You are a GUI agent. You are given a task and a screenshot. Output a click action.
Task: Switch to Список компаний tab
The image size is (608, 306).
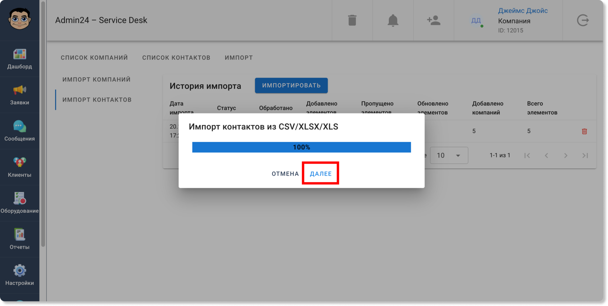point(94,57)
